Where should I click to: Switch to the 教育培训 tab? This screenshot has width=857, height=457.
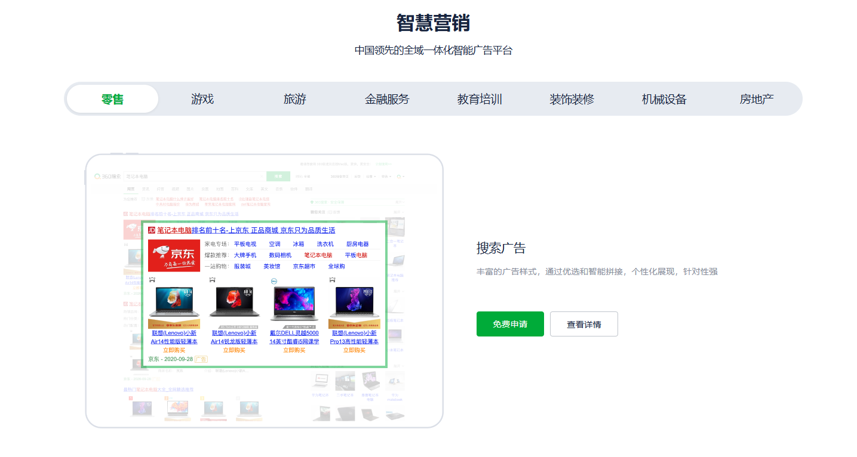coord(480,99)
